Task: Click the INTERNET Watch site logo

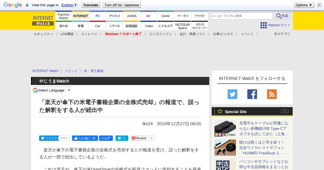Action: click(43, 21)
